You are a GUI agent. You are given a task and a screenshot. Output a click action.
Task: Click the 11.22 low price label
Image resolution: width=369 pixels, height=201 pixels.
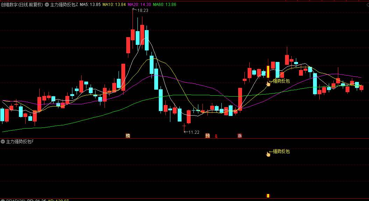tap(194, 132)
